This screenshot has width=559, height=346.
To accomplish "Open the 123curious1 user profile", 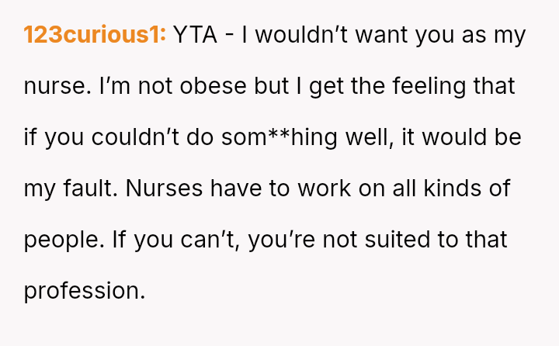I will pyautogui.click(x=95, y=36).
